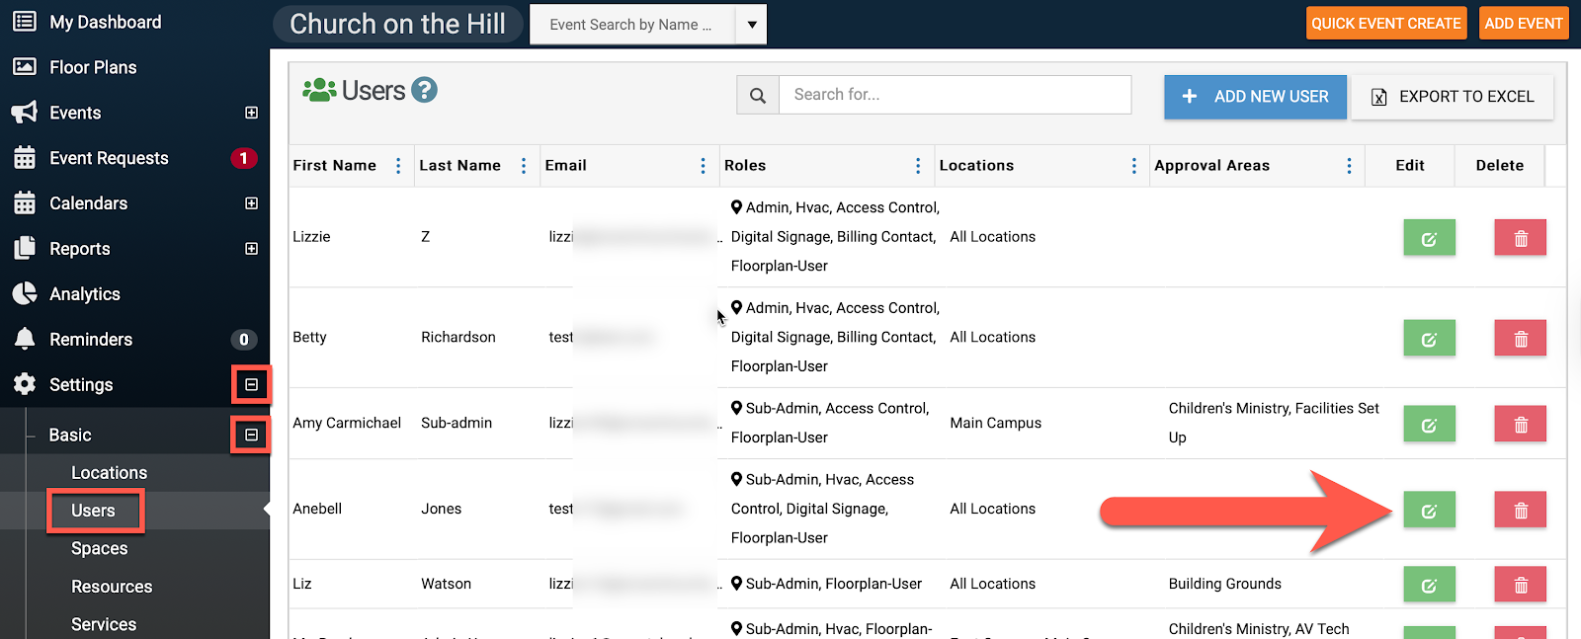Image resolution: width=1581 pixels, height=639 pixels.
Task: Click edit icon for Amy Carmichael
Action: coord(1429,425)
